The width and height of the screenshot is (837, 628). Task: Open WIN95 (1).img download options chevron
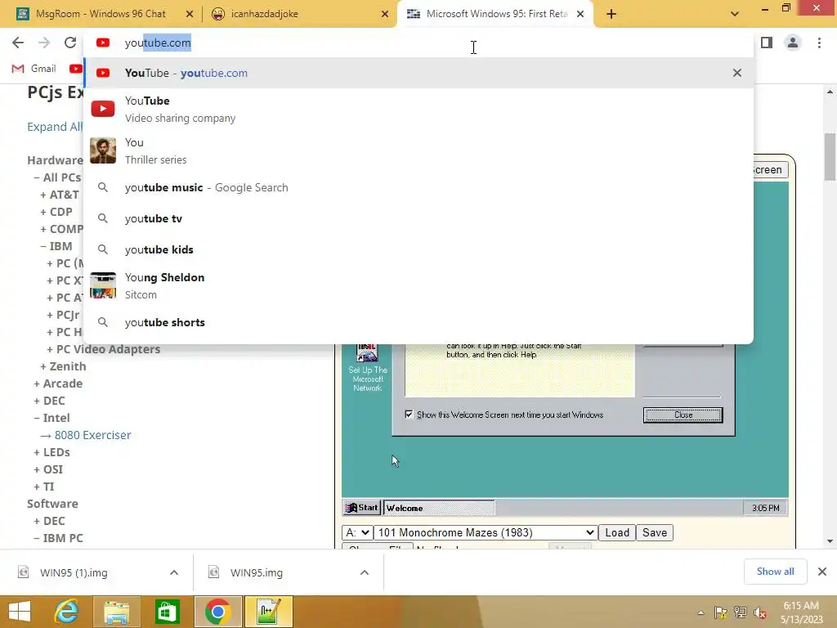point(174,572)
